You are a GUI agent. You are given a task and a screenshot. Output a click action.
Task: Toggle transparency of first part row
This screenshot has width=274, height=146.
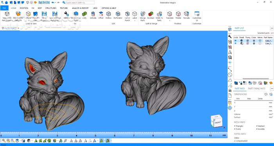coord(248,41)
